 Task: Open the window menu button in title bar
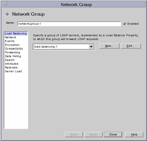tap(5, 5)
